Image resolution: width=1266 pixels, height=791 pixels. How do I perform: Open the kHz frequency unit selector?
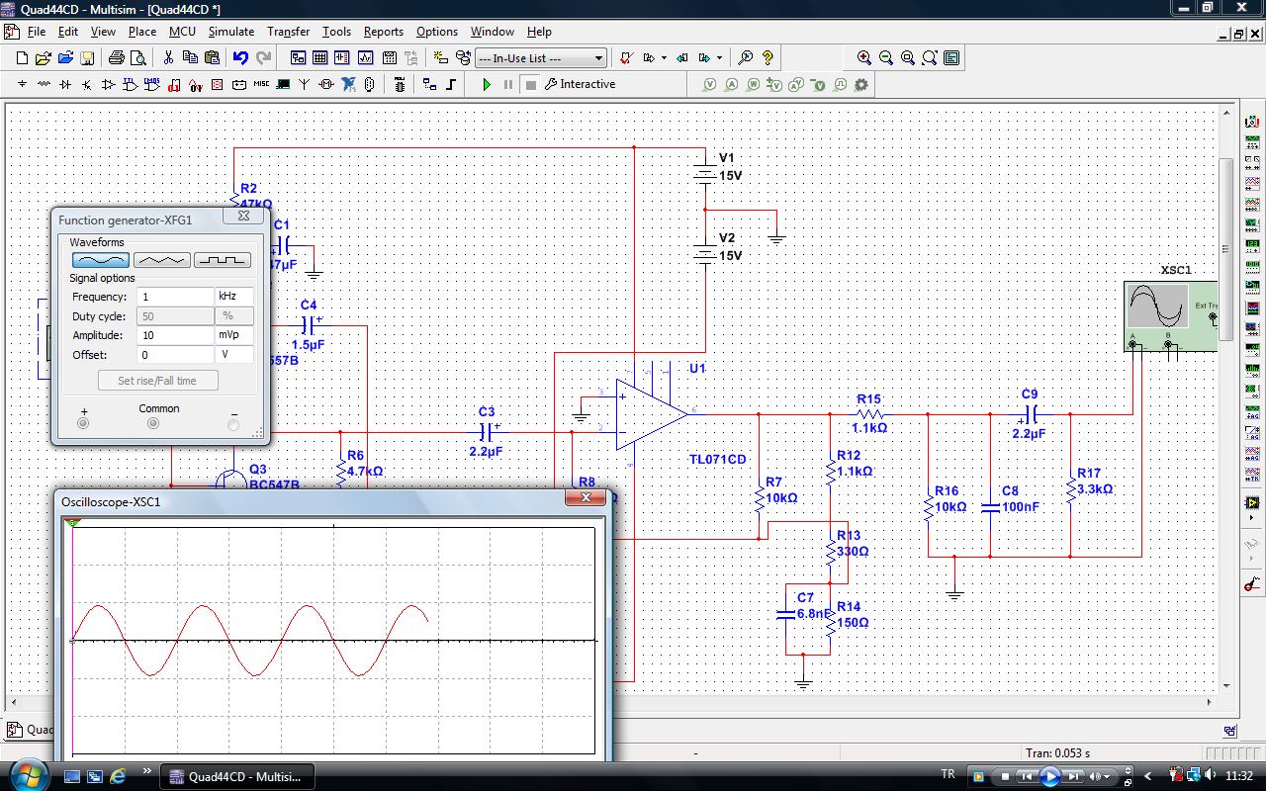[x=233, y=297]
